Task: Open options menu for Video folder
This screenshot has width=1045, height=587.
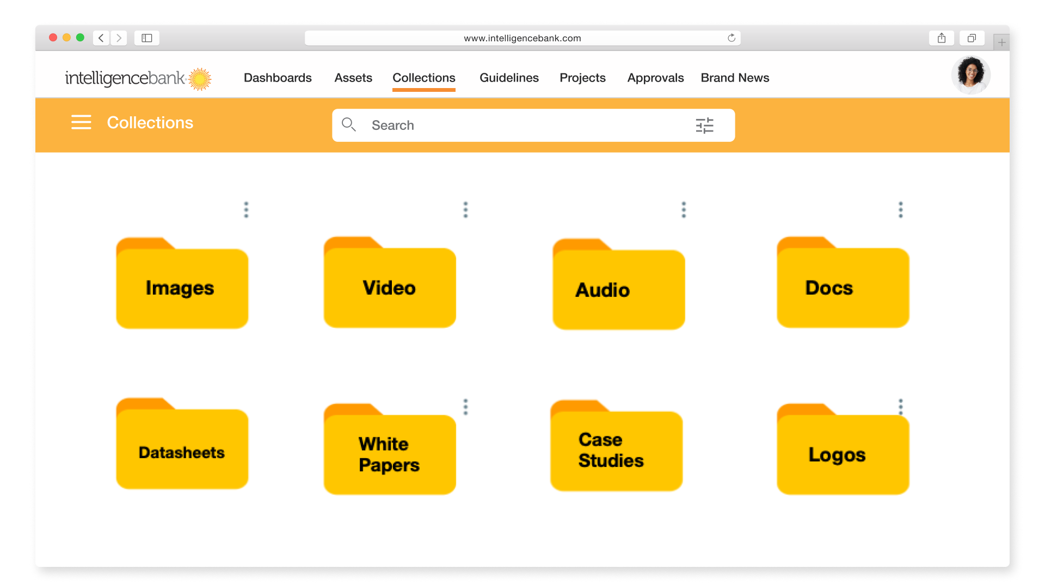Action: tap(465, 210)
